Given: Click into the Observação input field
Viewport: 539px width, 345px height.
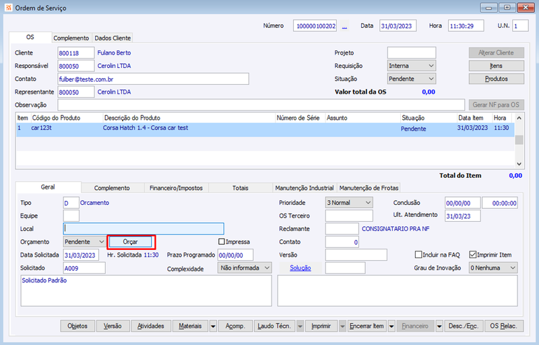Looking at the screenshot, I should tap(261, 105).
